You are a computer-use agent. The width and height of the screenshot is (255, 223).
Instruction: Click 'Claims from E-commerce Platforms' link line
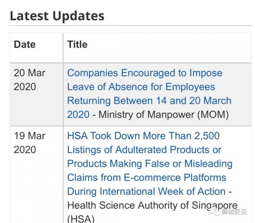click(147, 177)
